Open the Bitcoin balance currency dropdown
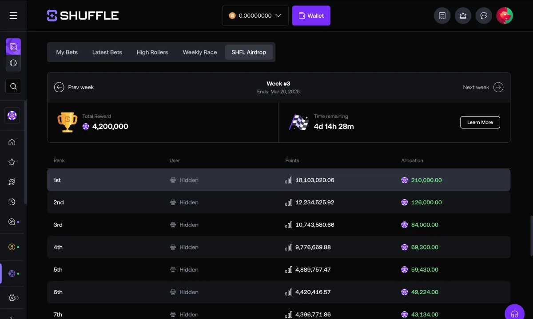 click(x=255, y=15)
